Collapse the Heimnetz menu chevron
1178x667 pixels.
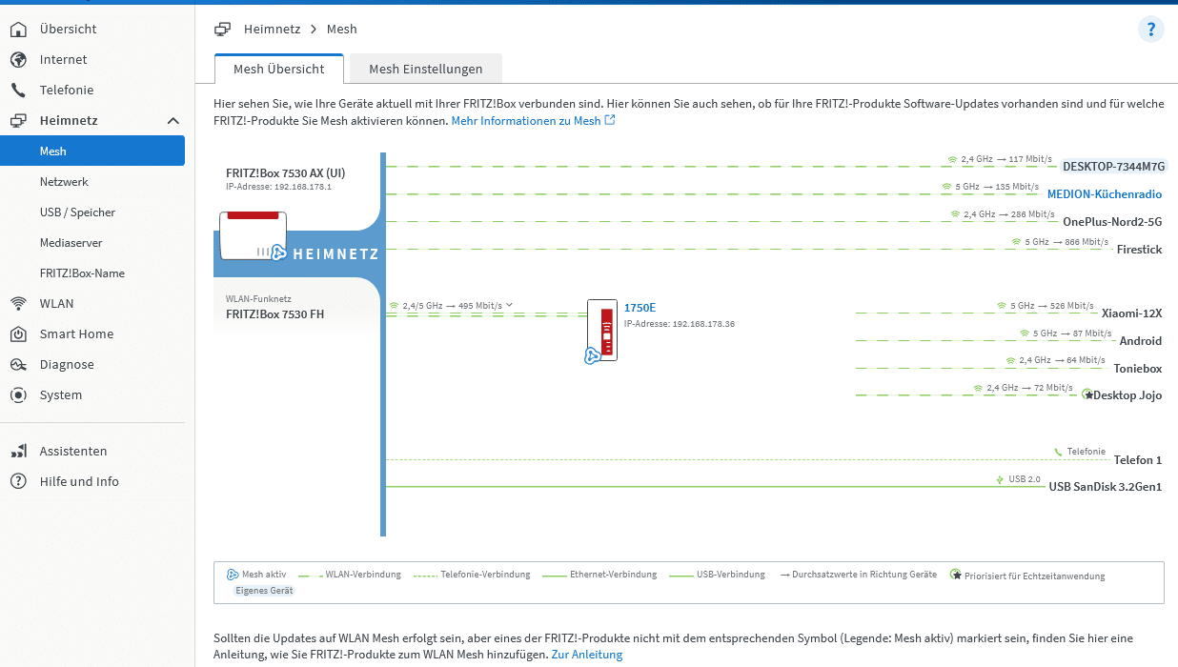tap(173, 120)
